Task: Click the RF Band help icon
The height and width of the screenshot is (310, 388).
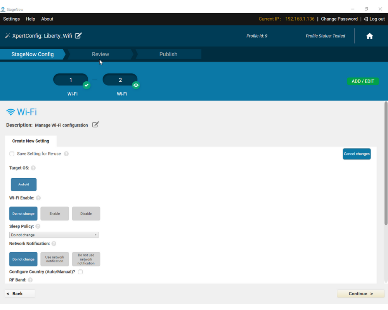Action: click(30, 280)
